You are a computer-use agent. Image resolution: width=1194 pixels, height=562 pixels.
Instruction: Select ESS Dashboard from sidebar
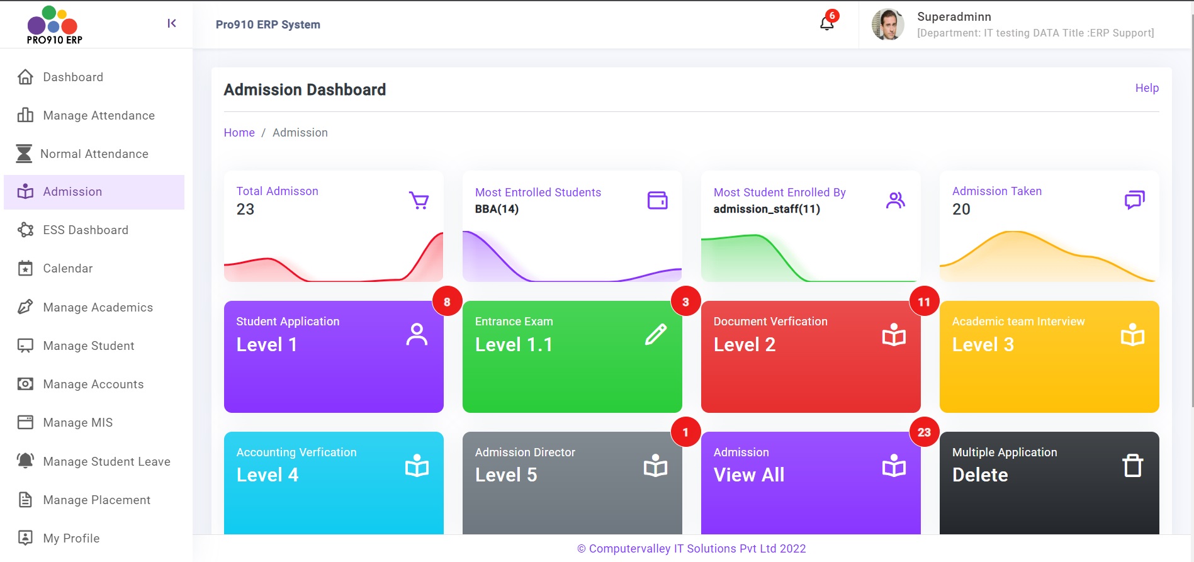click(x=85, y=230)
